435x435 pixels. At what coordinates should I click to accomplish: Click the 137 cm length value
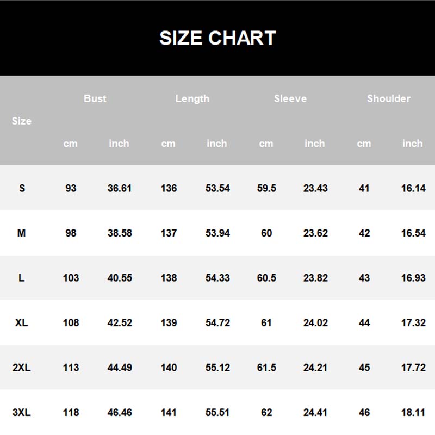pyautogui.click(x=169, y=233)
